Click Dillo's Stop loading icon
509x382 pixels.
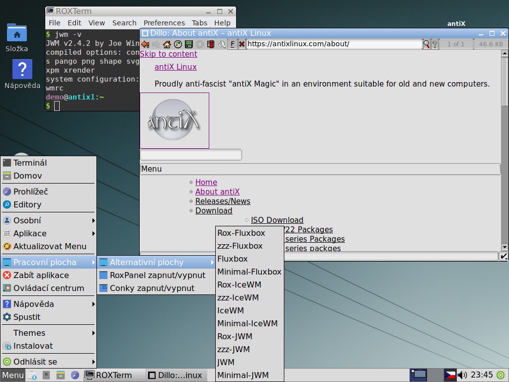(200, 44)
